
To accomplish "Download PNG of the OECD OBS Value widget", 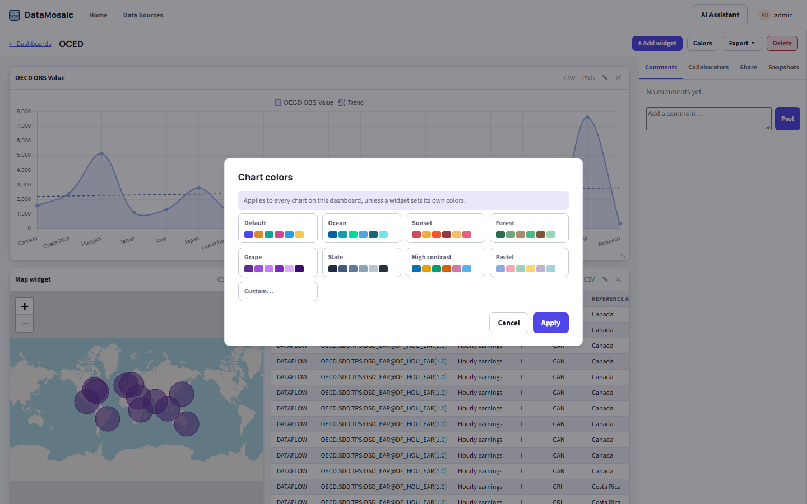I will (588, 78).
